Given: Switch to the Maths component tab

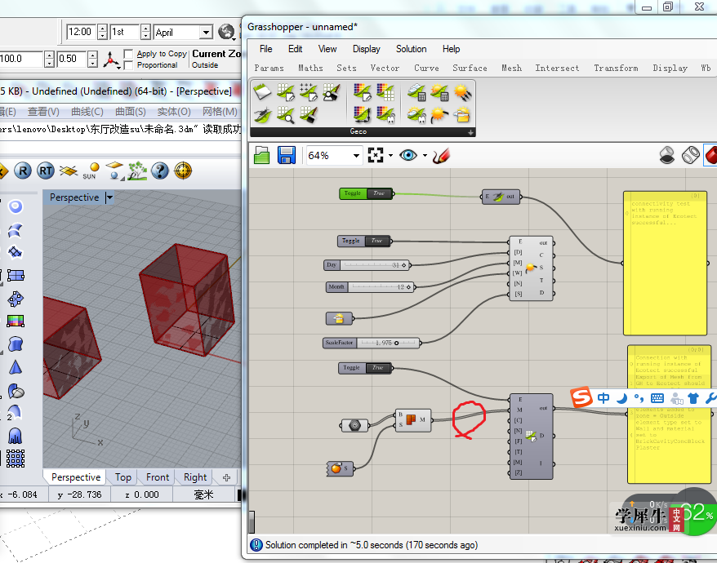Looking at the screenshot, I should click(x=310, y=68).
